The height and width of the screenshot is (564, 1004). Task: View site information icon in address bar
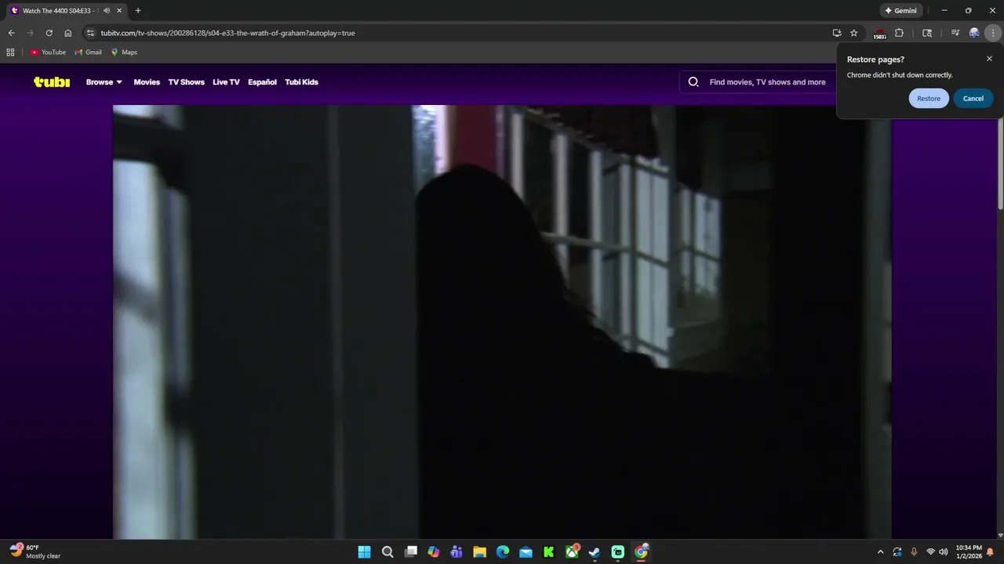coord(90,33)
